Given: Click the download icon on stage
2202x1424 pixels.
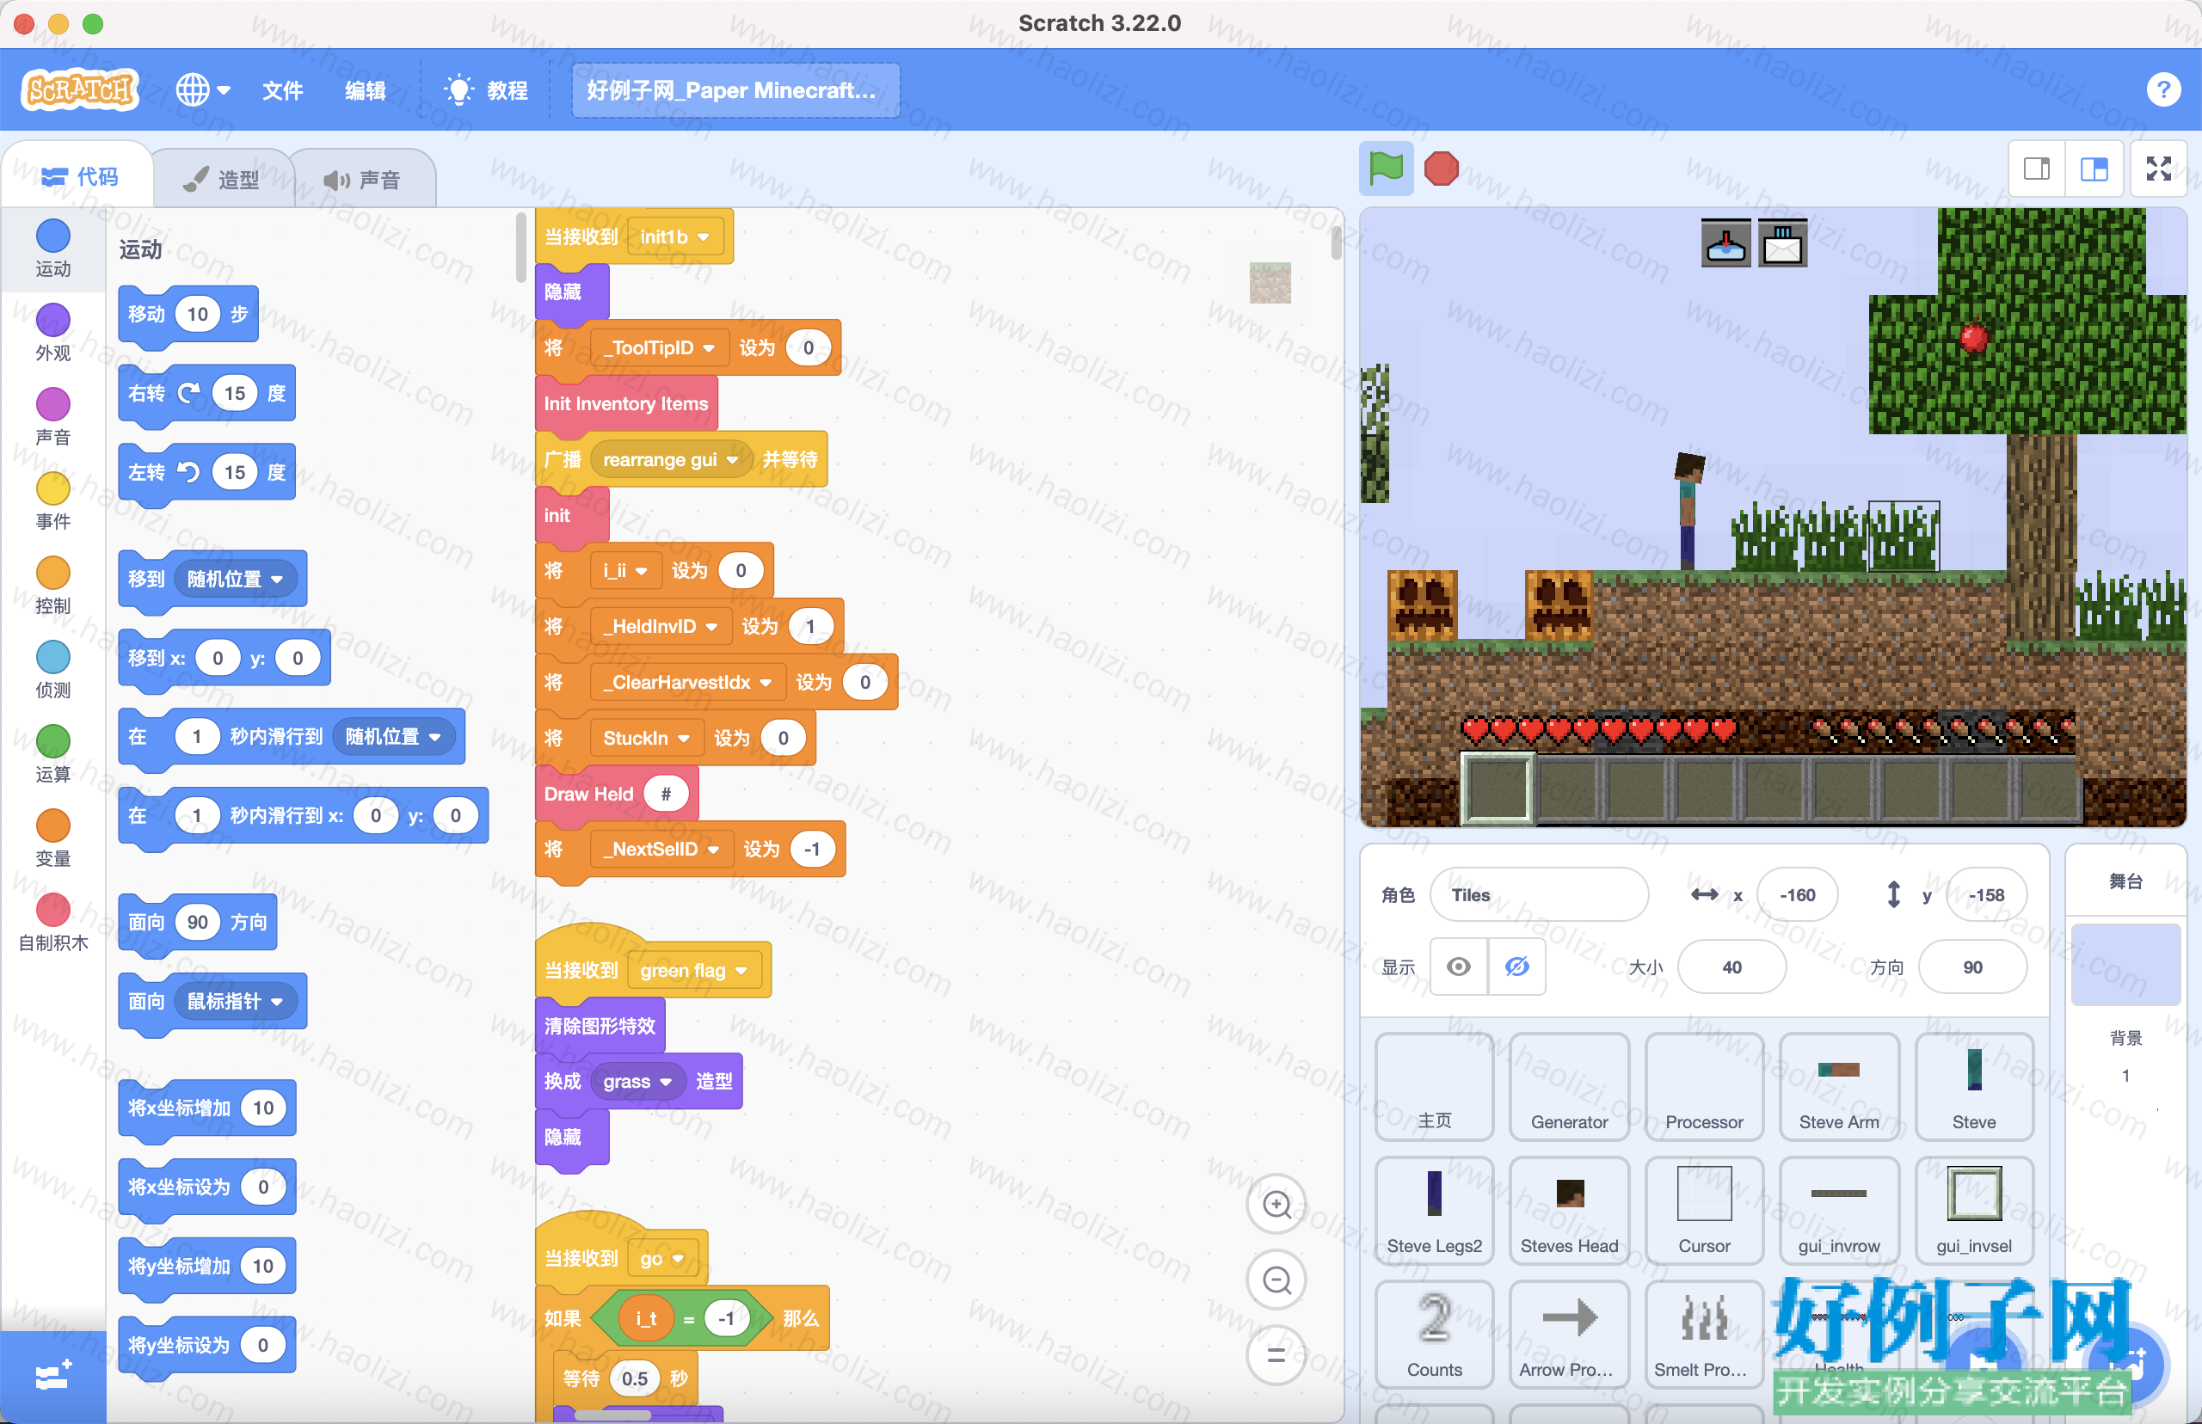Looking at the screenshot, I should point(1725,244).
